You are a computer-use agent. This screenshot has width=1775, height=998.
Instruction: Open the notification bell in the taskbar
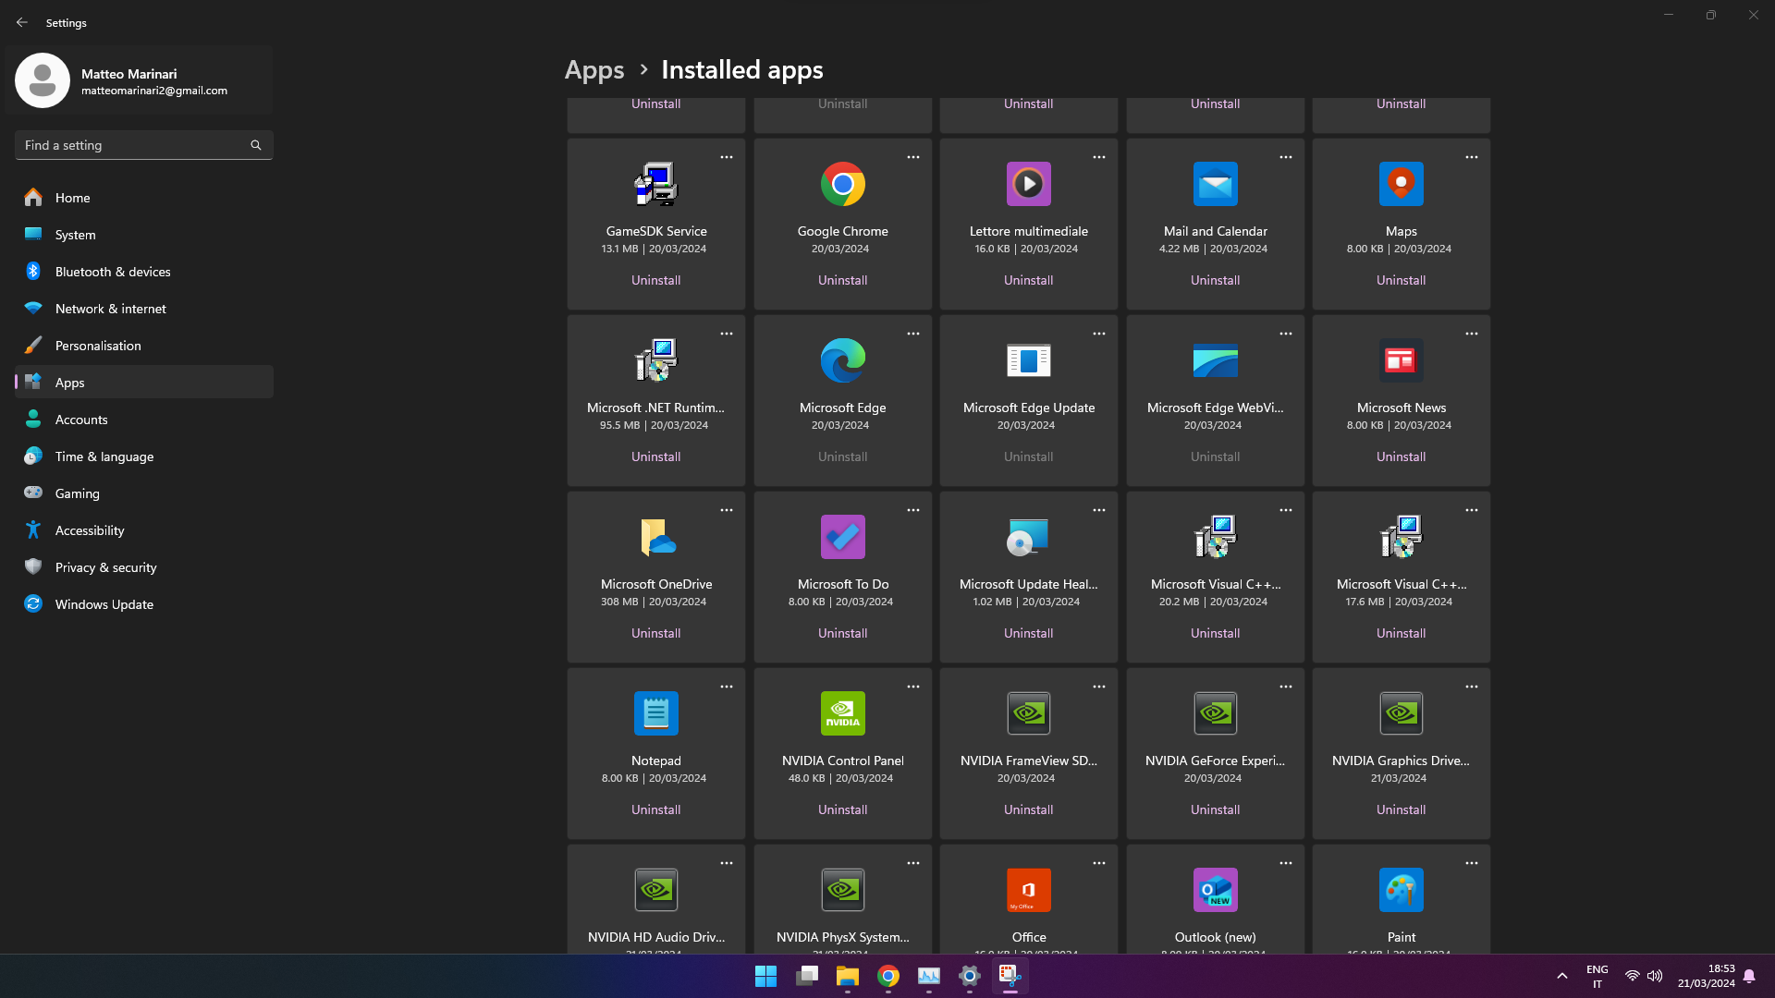pos(1749,976)
